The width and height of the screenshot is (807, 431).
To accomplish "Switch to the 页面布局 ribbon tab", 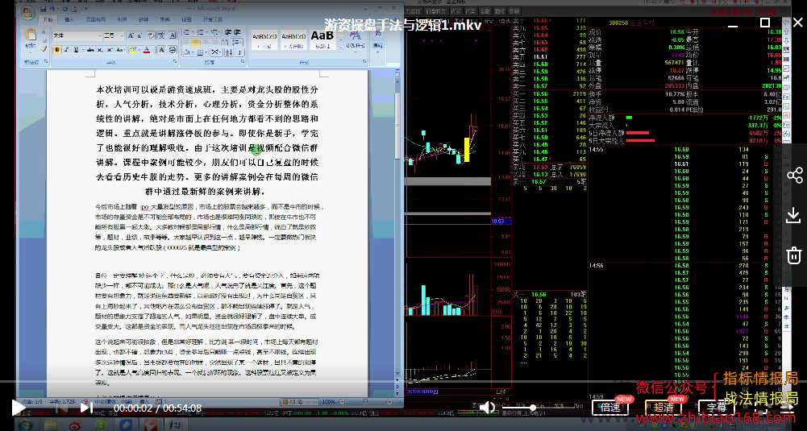I will [x=96, y=19].
